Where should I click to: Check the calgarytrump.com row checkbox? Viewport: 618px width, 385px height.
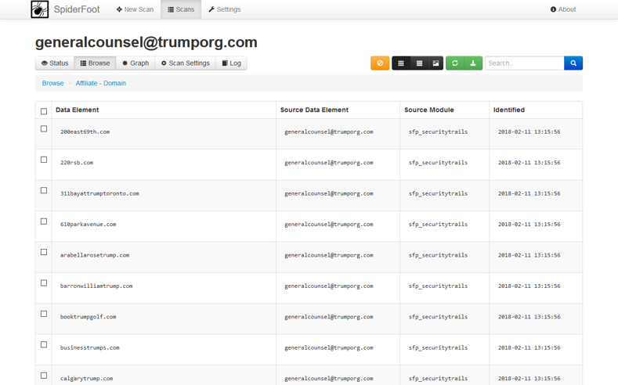pos(44,375)
